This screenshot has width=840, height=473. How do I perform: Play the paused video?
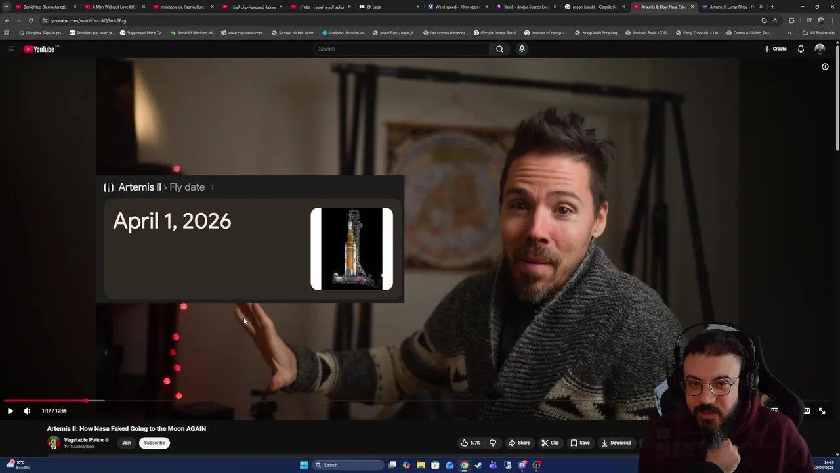coord(10,411)
